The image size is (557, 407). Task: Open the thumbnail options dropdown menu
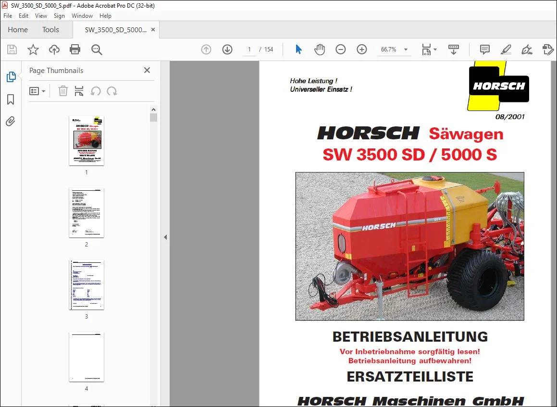tap(37, 91)
